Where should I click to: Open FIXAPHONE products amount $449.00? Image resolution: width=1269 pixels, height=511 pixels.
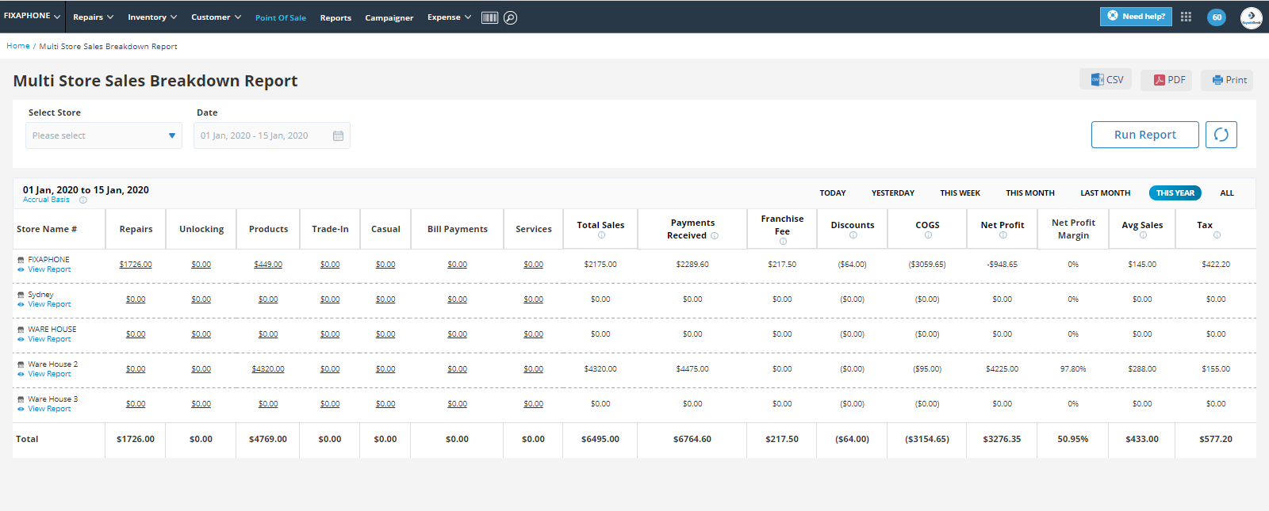pyautogui.click(x=268, y=265)
